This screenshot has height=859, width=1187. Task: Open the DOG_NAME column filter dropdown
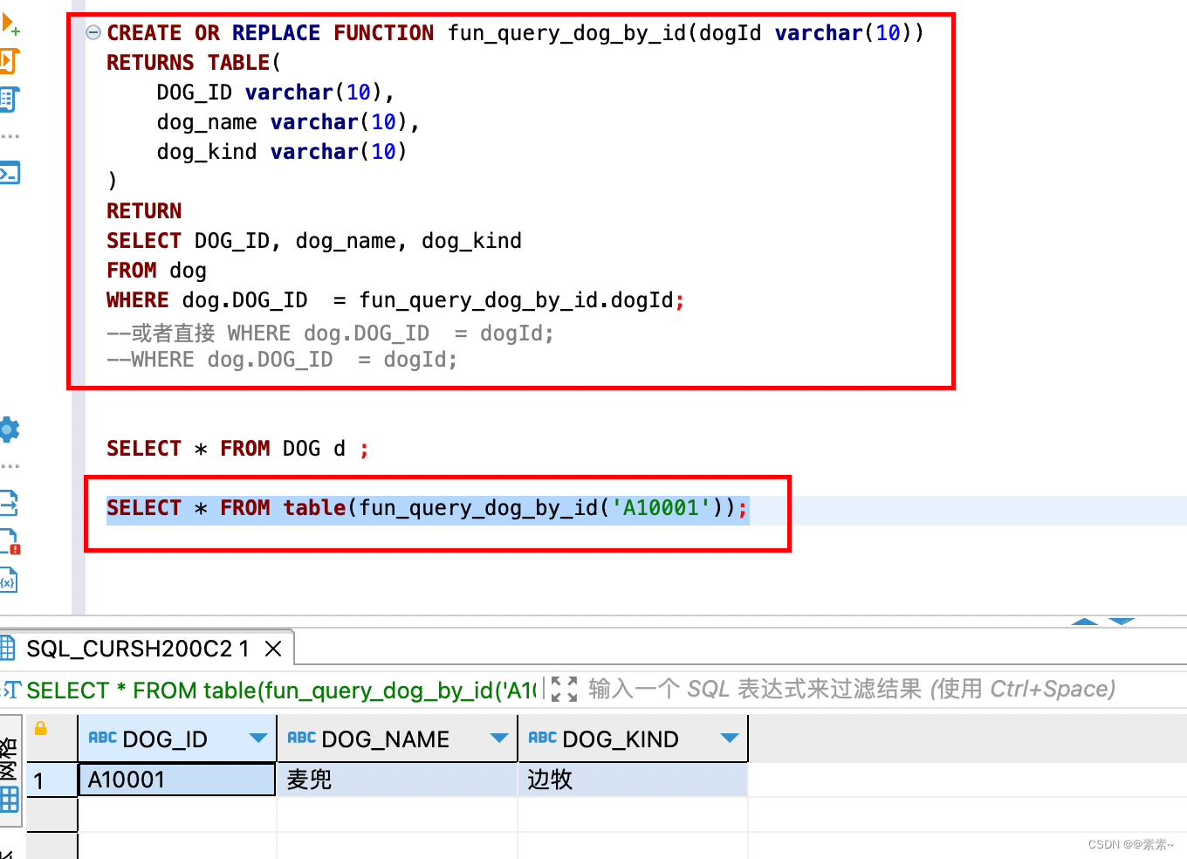click(x=499, y=739)
